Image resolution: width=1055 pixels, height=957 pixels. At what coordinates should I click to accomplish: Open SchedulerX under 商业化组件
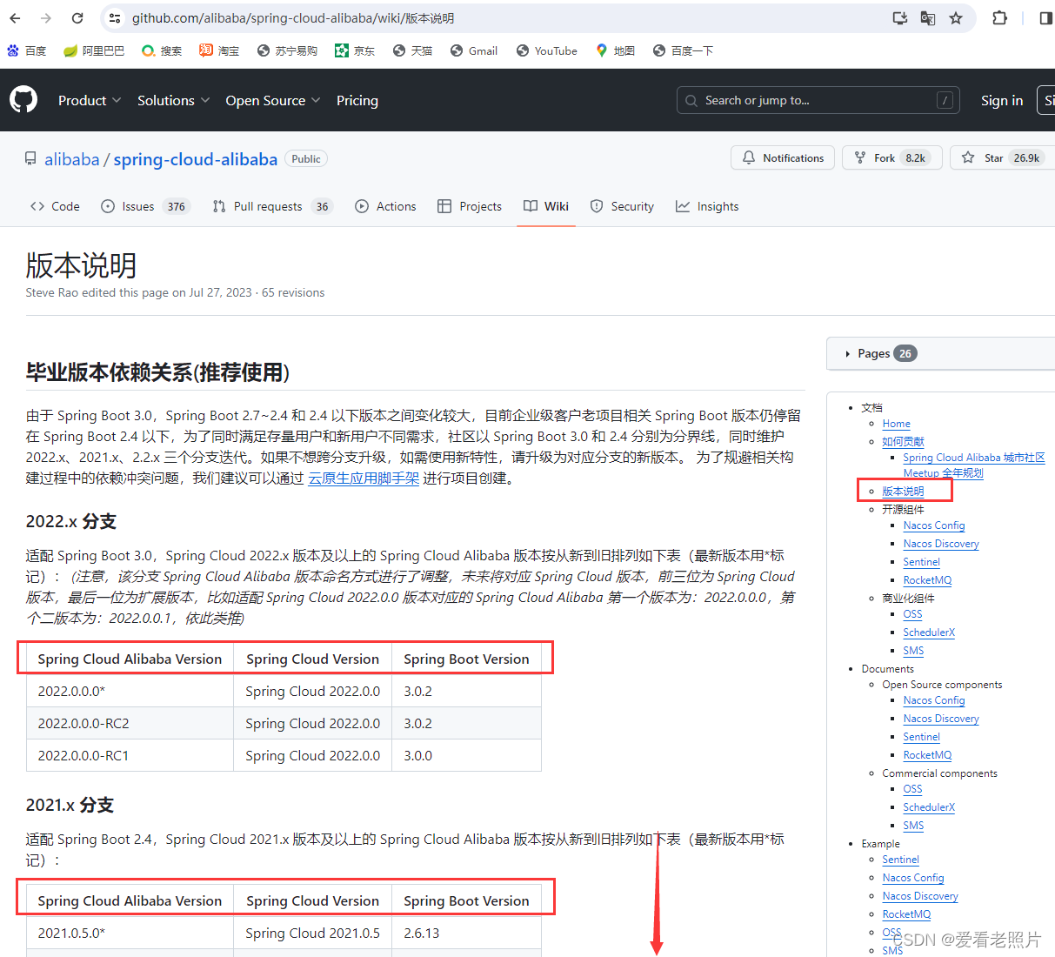coord(929,632)
